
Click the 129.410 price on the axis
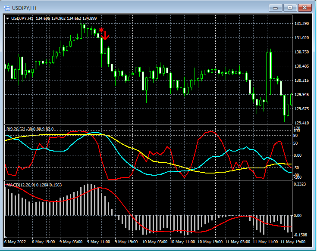pos(302,123)
